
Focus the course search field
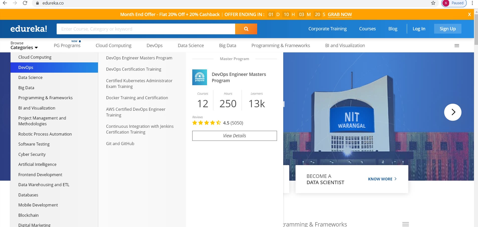(x=146, y=29)
